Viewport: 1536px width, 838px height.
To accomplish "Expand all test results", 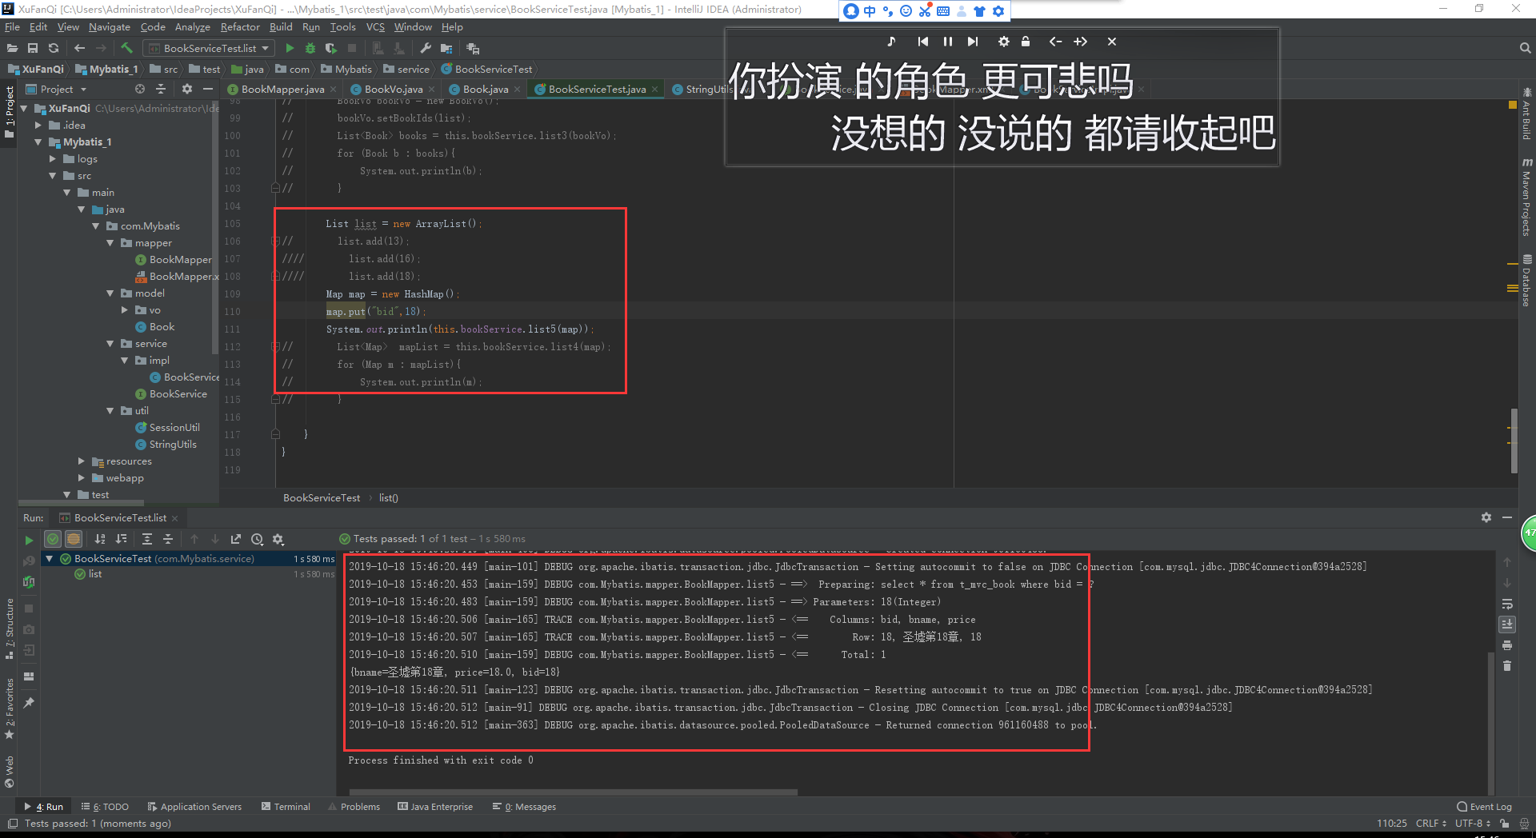I will coord(147,540).
